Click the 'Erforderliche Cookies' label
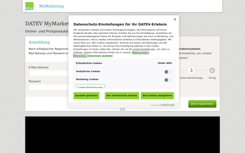245x153 pixels. 89,63
